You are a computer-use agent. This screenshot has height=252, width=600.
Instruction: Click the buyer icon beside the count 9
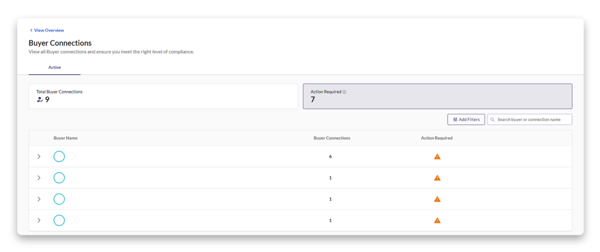pos(40,99)
